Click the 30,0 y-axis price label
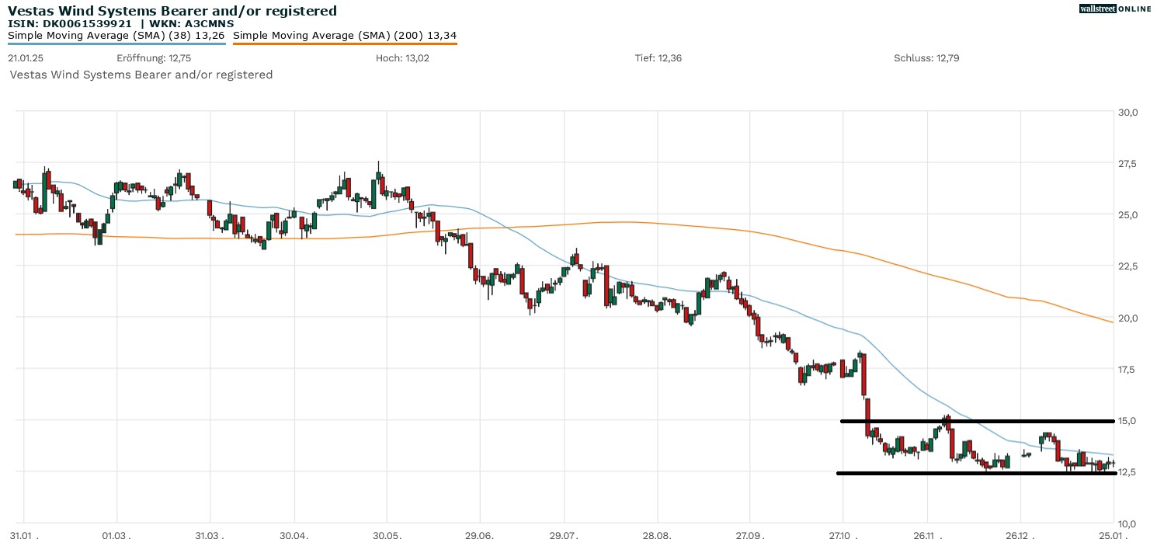 coord(1127,112)
